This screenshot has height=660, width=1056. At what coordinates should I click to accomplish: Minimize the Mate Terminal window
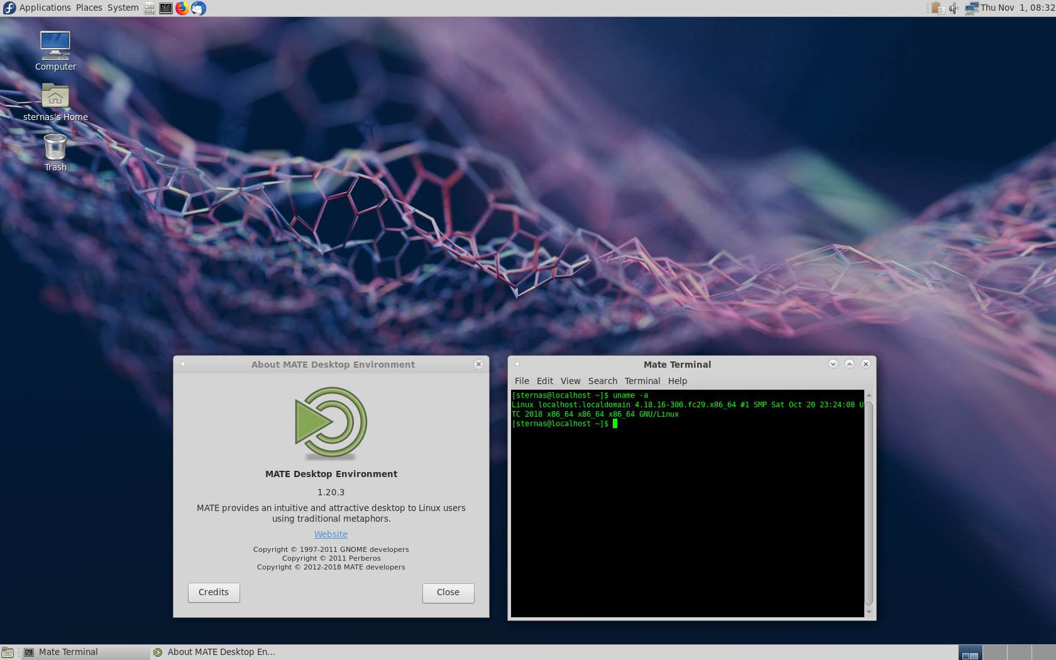(x=833, y=364)
